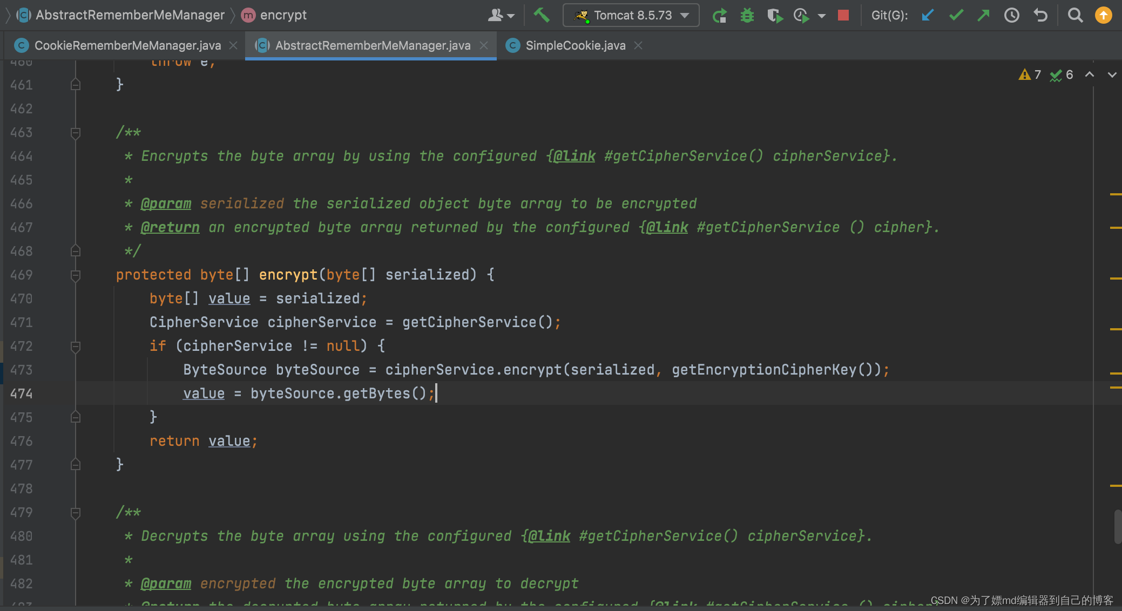The width and height of the screenshot is (1122, 611).
Task: Click fold end marker at line 475
Action: (x=76, y=417)
